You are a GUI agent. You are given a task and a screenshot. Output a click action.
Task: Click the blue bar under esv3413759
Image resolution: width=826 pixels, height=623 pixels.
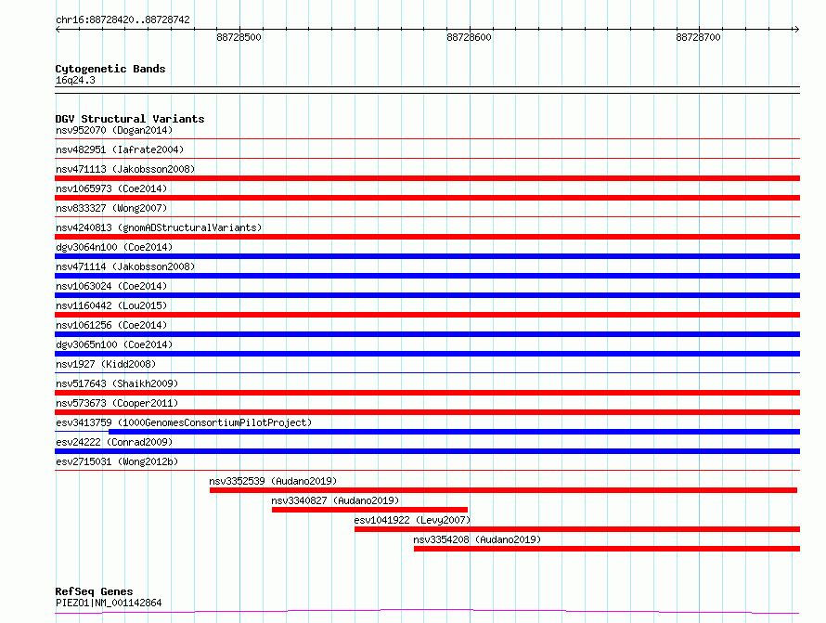pyautogui.click(x=454, y=432)
